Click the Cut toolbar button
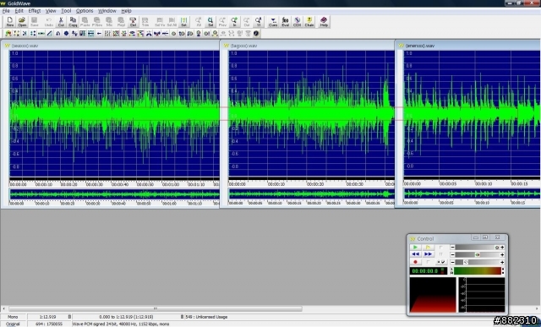This screenshot has width=541, height=327. (61, 22)
